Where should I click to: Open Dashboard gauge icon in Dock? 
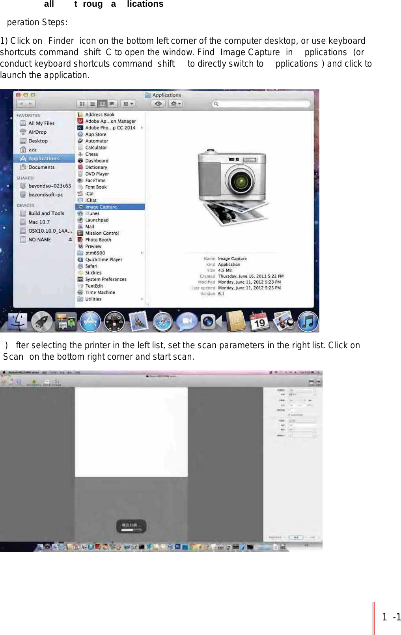pyautogui.click(x=115, y=321)
